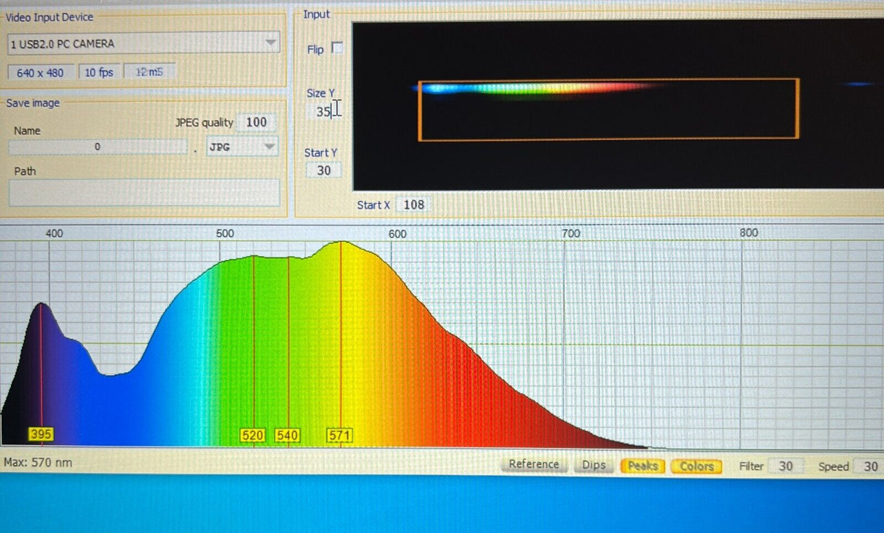Select the USB2.0 PC CAMERA combo box
The image size is (884, 533).
click(143, 43)
